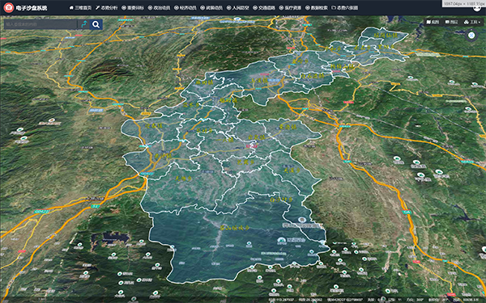Click the 经济动员 navigation item
486x303 pixels.
click(x=185, y=8)
